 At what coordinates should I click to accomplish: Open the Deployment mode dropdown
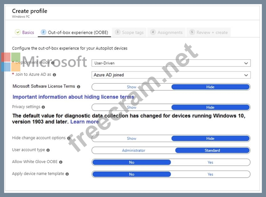[x=171, y=63]
